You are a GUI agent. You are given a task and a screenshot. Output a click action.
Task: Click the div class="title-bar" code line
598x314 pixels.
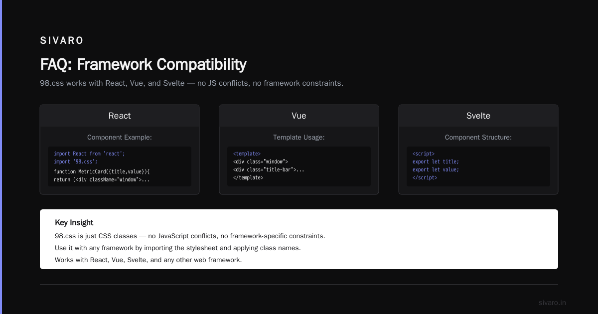coord(269,169)
